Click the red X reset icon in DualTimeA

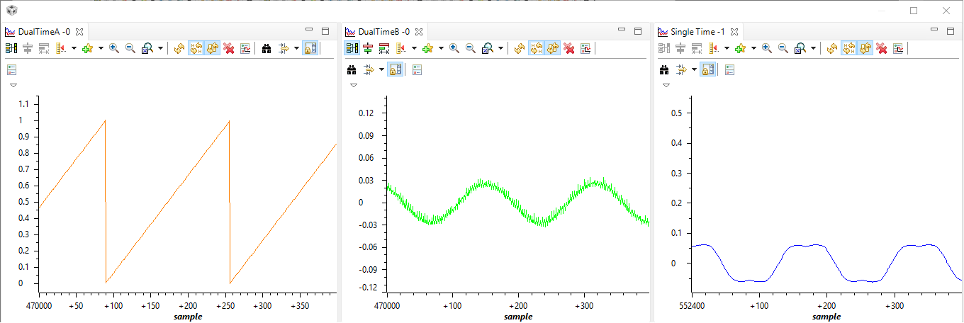click(228, 48)
